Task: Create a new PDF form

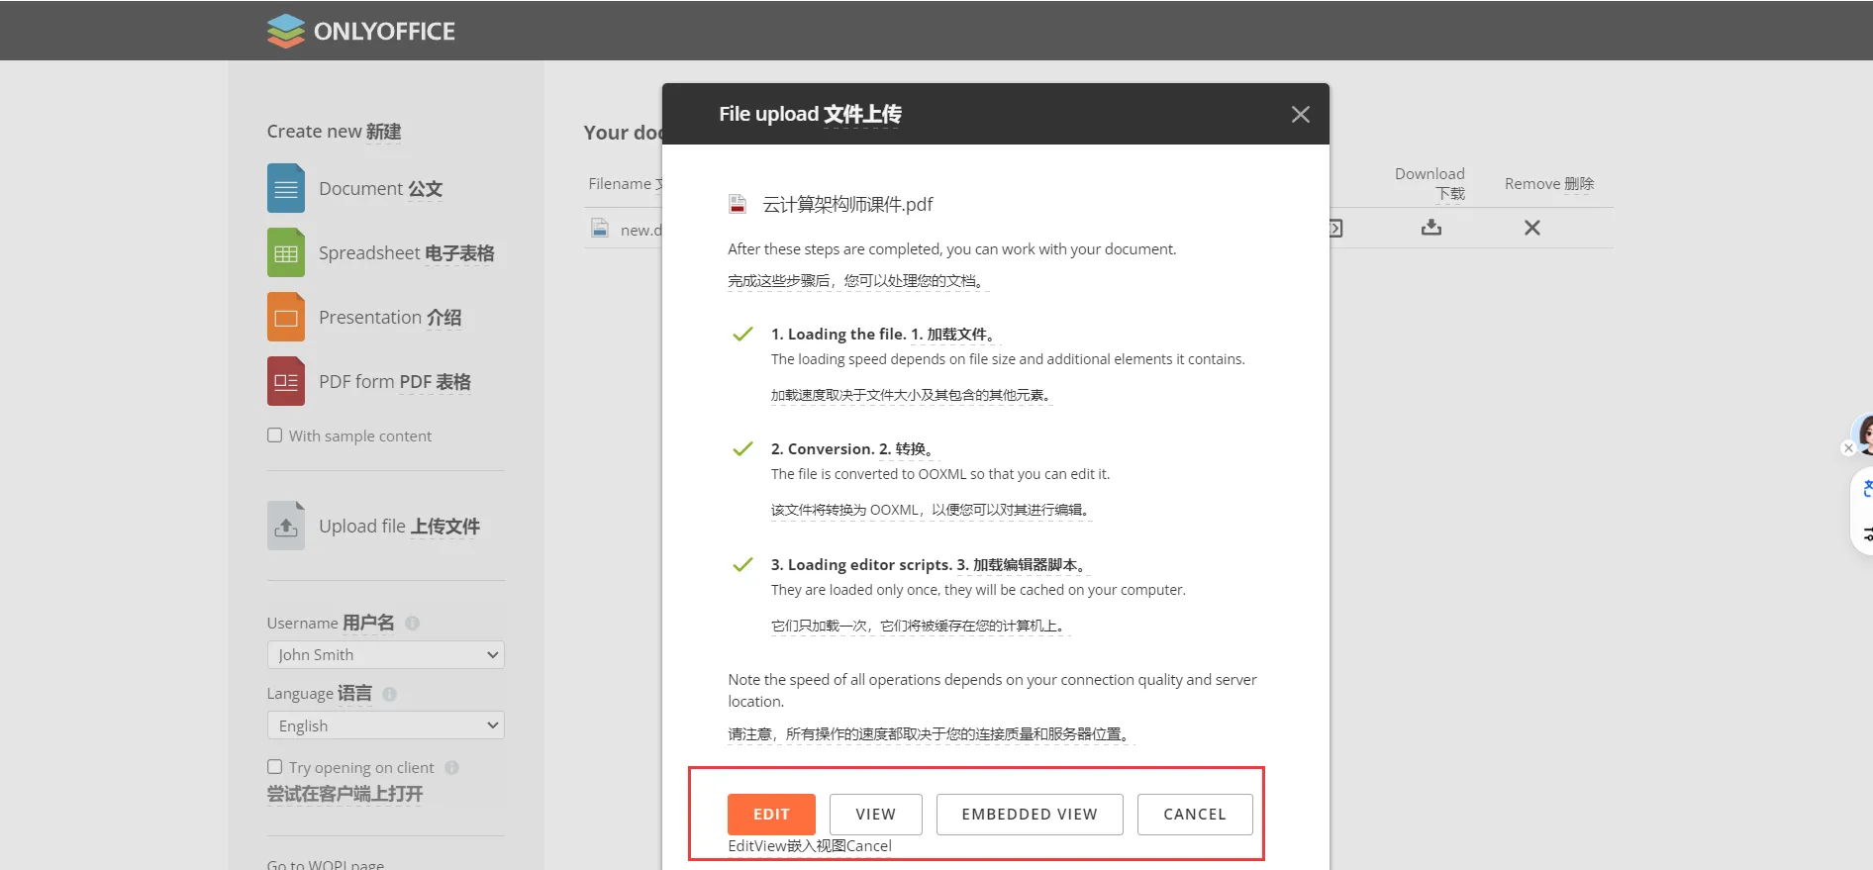Action: tap(286, 381)
